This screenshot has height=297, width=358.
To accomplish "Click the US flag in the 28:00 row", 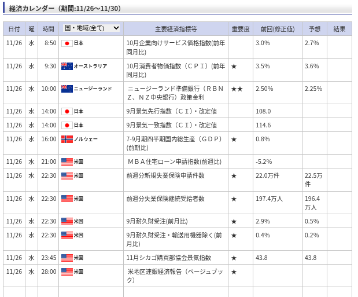I will click(67, 272).
